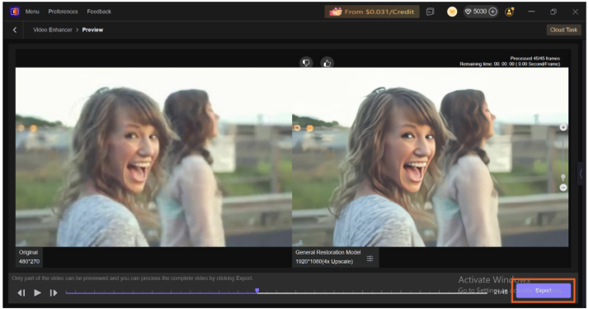Open the user account avatar
The width and height of the screenshot is (589, 309).
click(510, 12)
